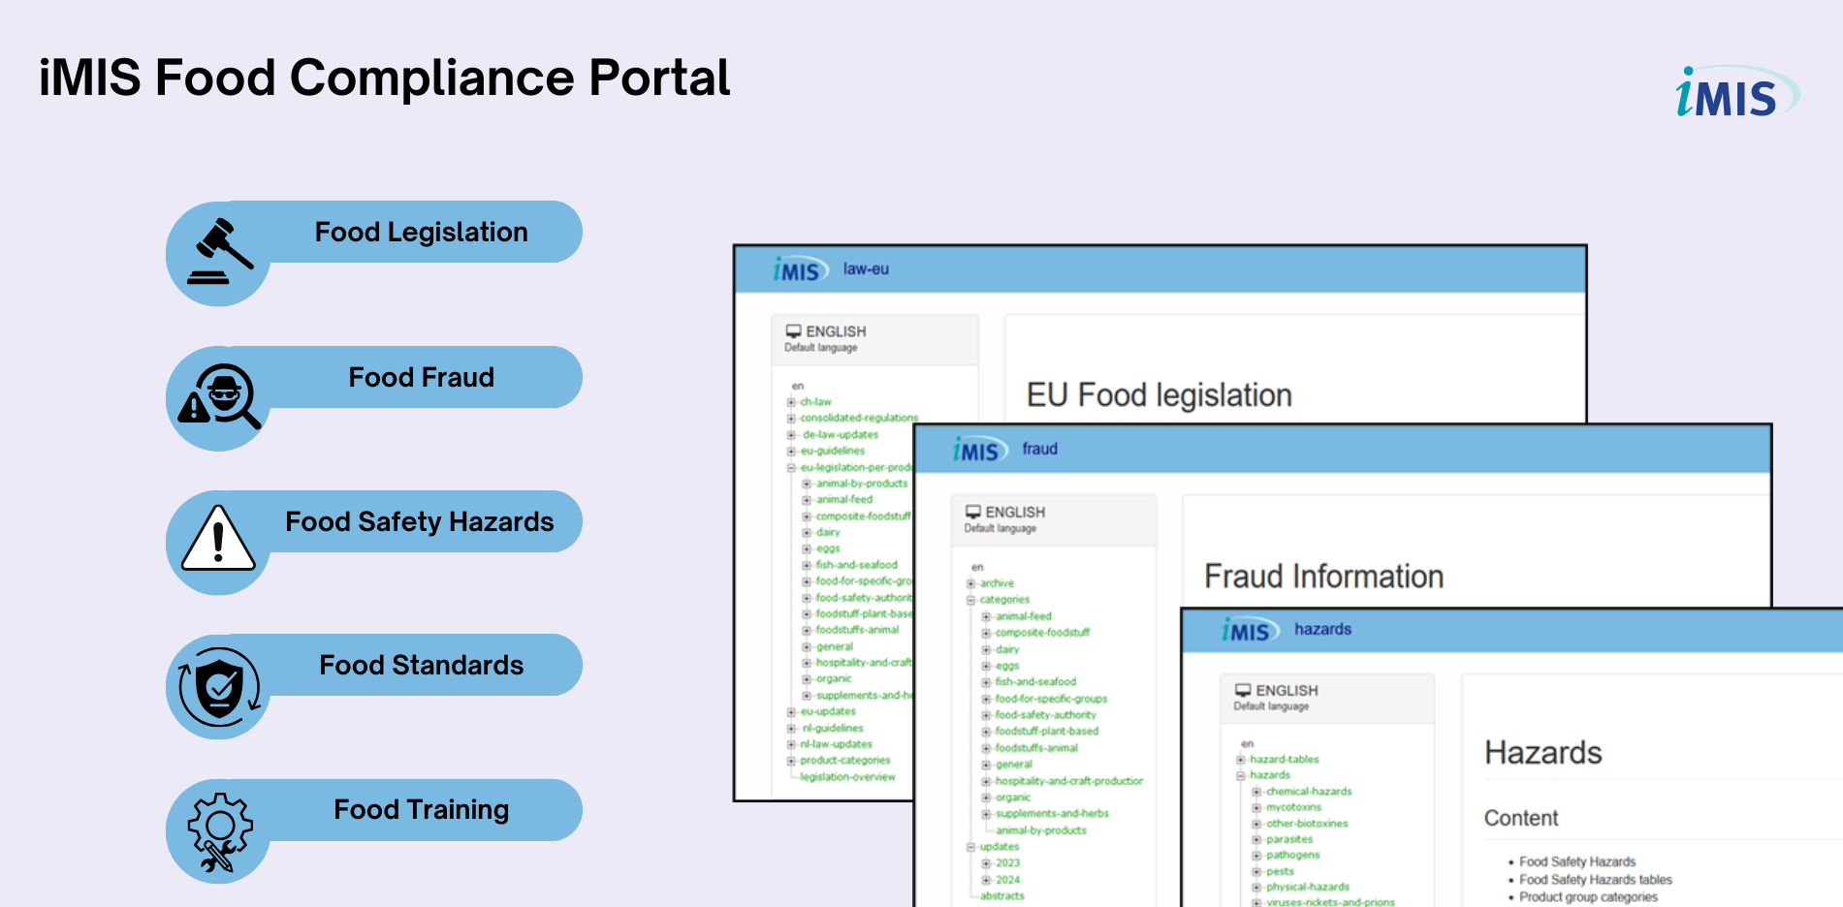Select fish-and-seafood in law-eu tree
This screenshot has height=907, width=1843.
click(856, 565)
